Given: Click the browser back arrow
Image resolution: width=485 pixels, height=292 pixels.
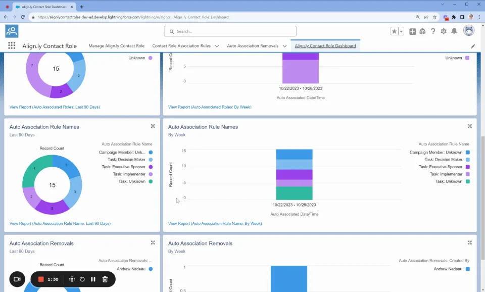Looking at the screenshot, I should pos(6,17).
